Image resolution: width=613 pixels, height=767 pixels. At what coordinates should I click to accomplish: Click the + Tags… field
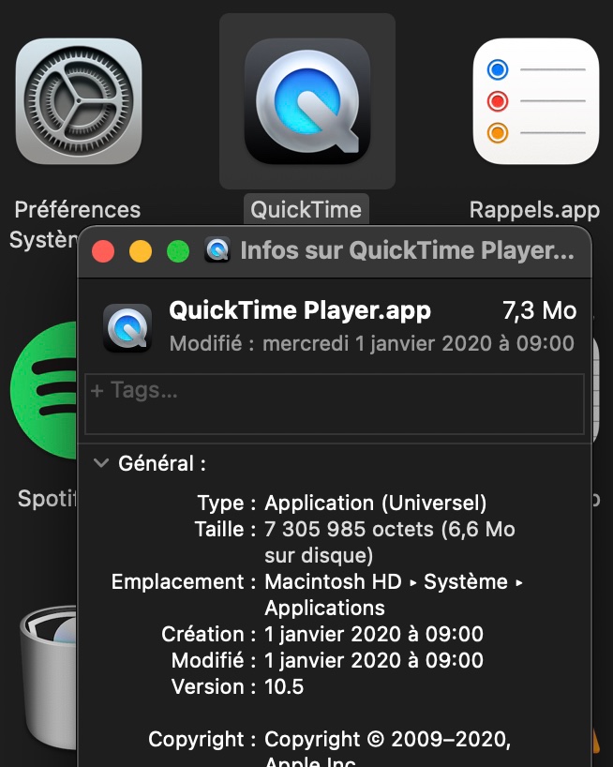coord(335,404)
